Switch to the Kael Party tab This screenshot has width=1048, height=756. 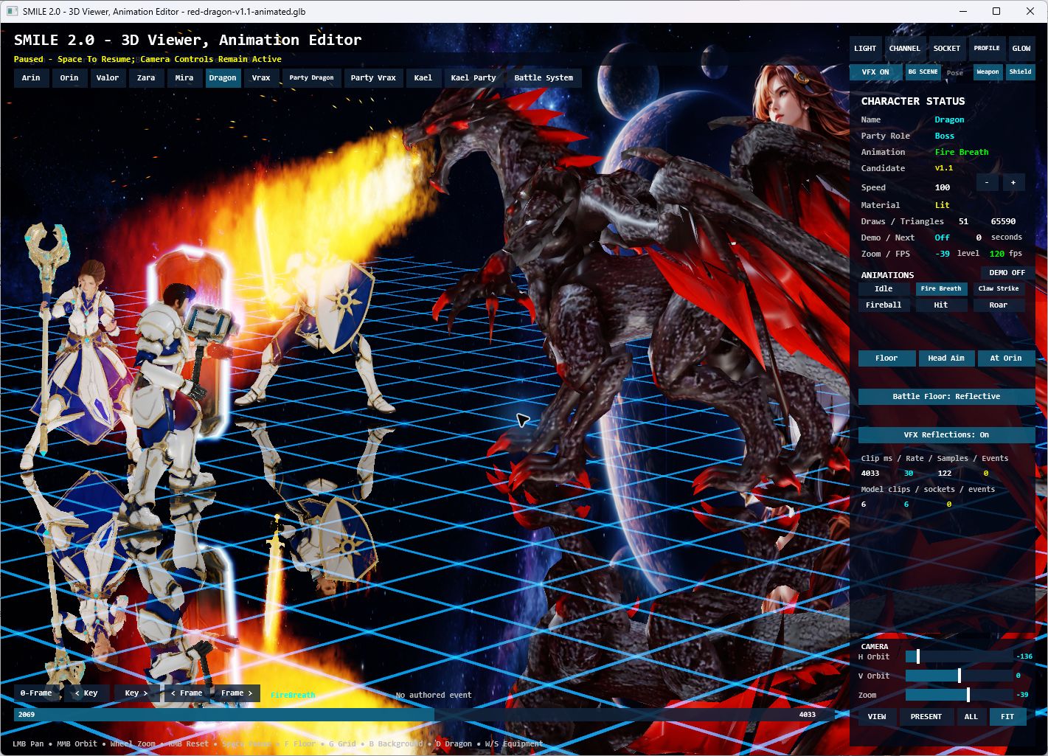pyautogui.click(x=473, y=77)
